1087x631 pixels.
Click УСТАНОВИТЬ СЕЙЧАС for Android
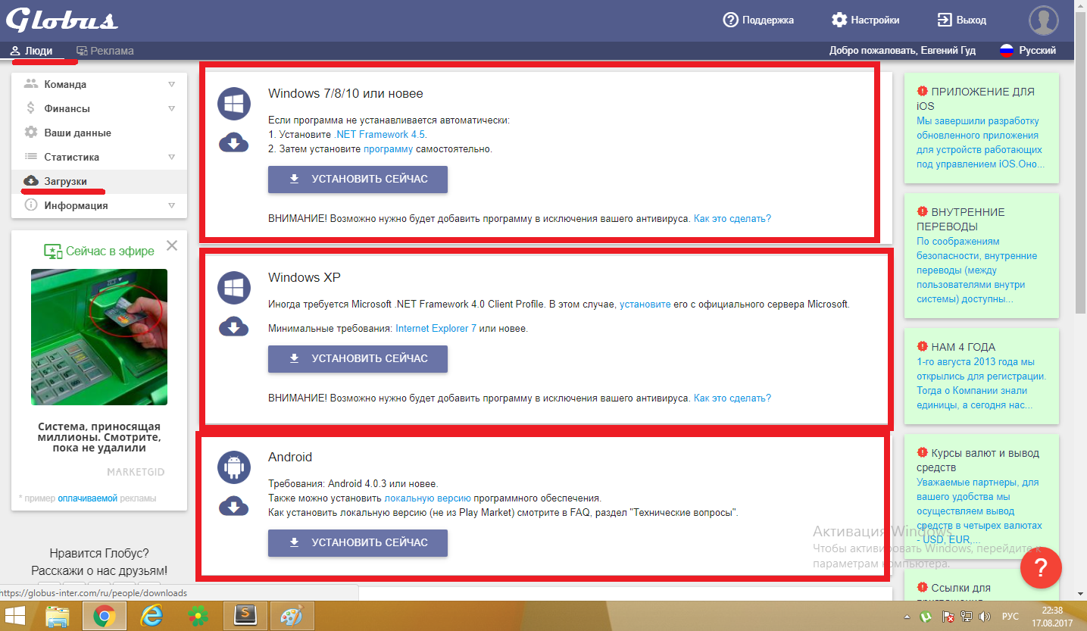pos(358,543)
